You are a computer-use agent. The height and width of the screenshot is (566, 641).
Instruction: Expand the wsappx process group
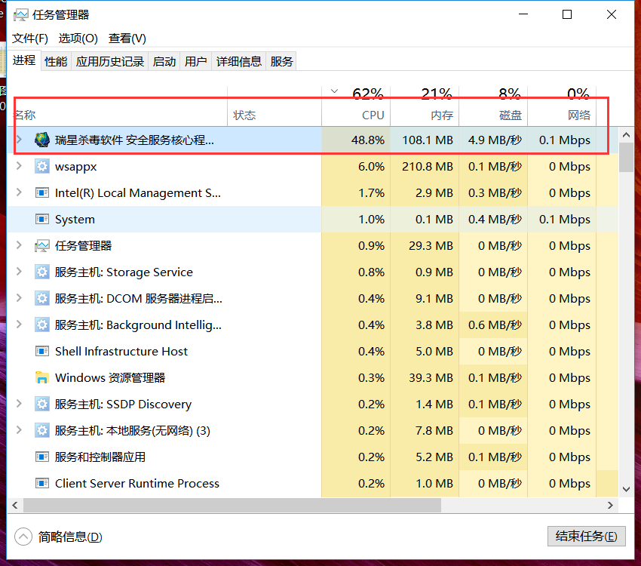19,166
